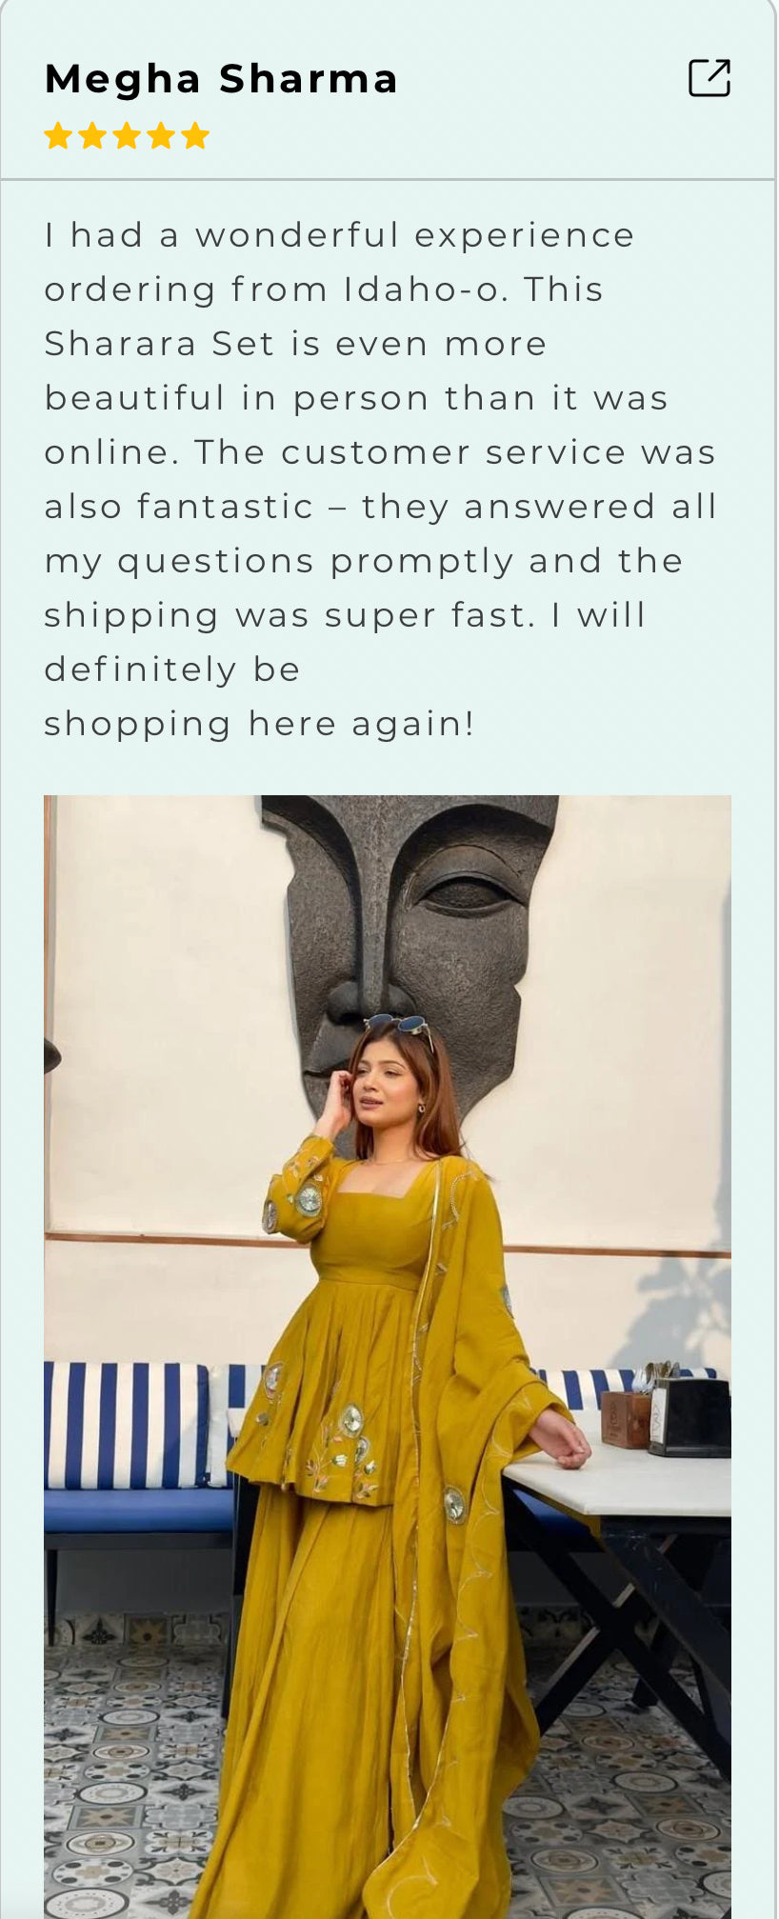
Task: Click the patterned floor tiles in photo
Action: (x=124, y=1762)
